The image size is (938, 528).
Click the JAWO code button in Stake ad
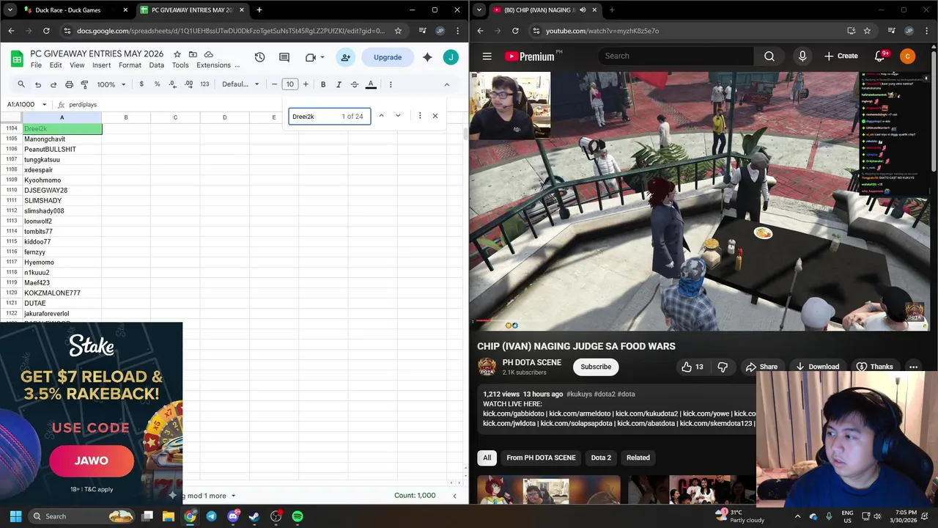[92, 461]
